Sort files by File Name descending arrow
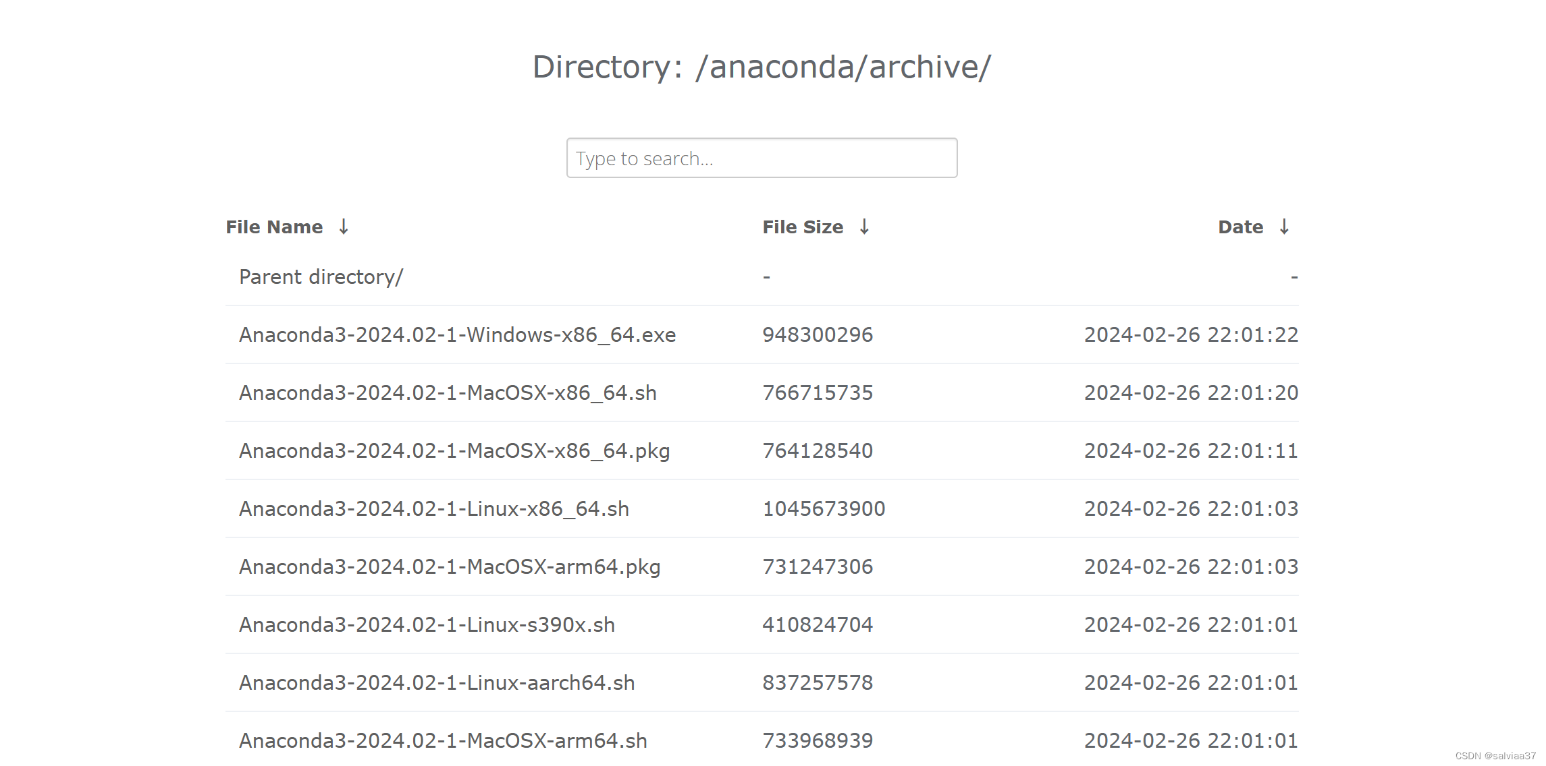Screen dimensions: 1546x766 point(344,227)
